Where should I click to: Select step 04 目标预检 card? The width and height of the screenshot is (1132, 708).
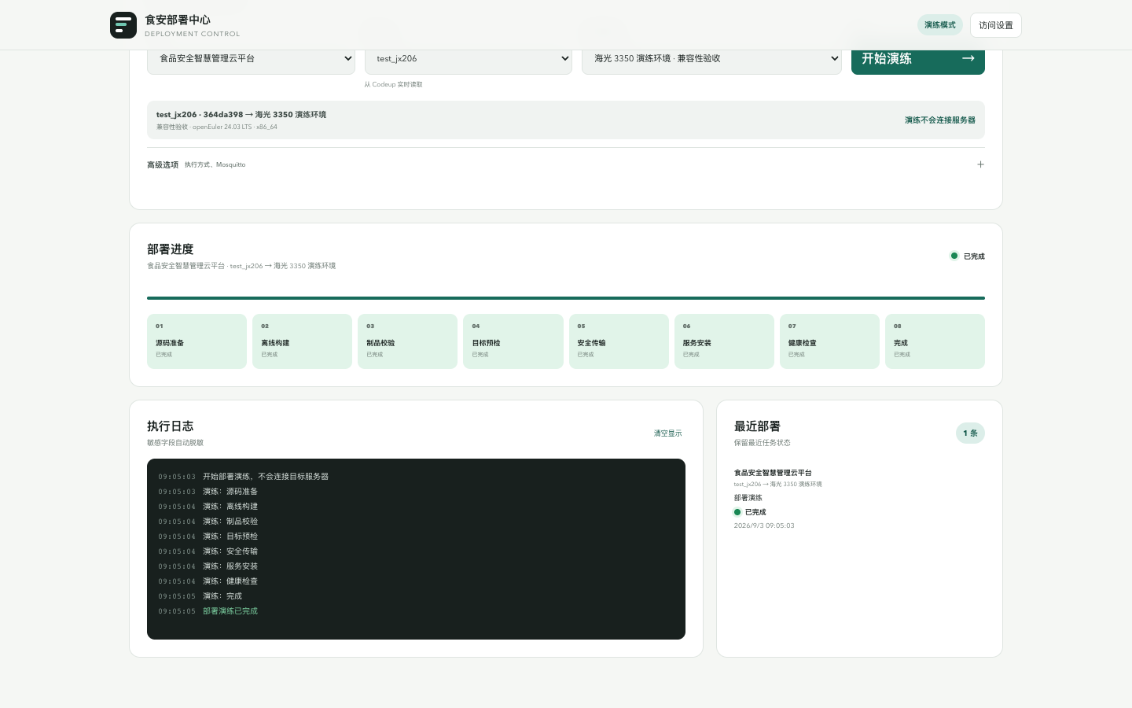point(513,341)
